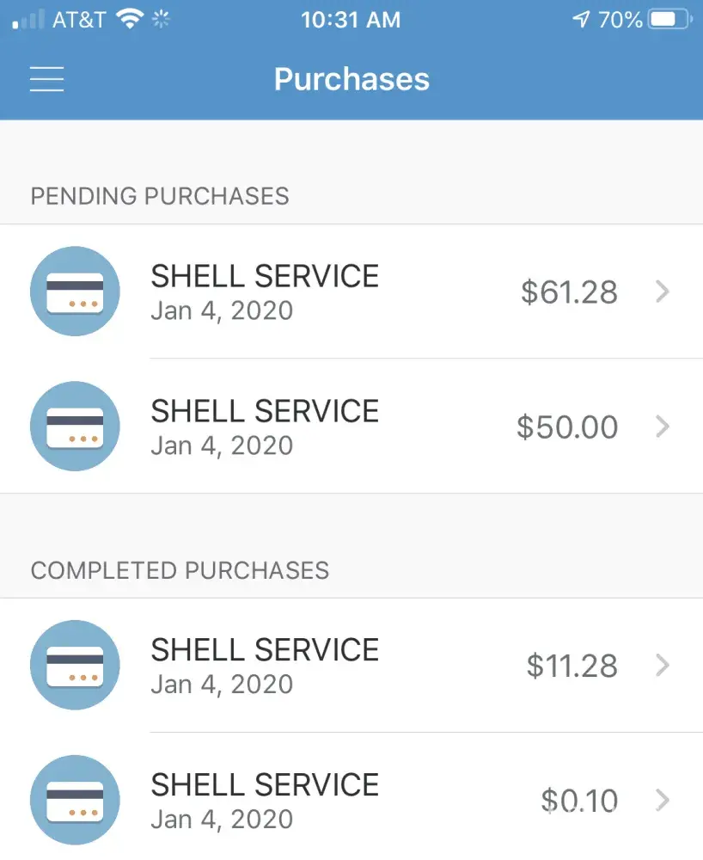Tap the Pending Purchases section header

[x=160, y=196]
